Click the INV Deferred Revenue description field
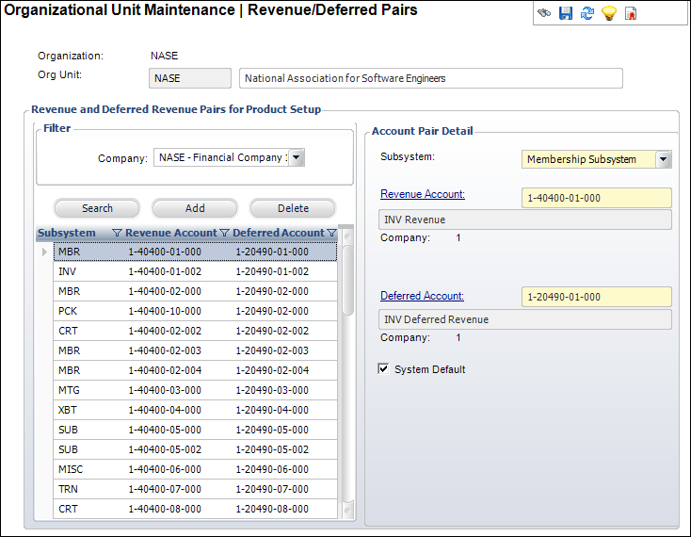691x537 pixels. coord(525,319)
